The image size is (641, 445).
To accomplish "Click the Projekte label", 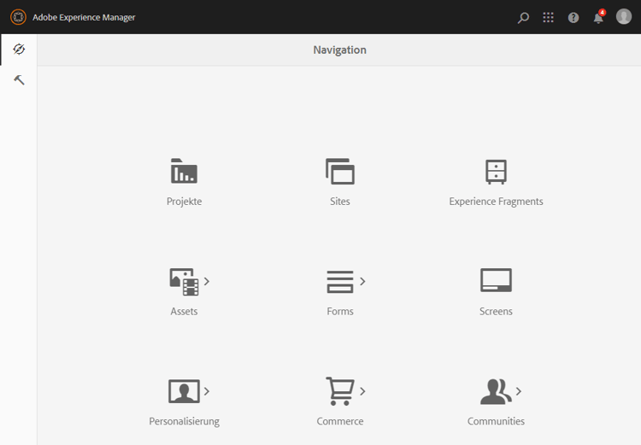I will click(184, 202).
